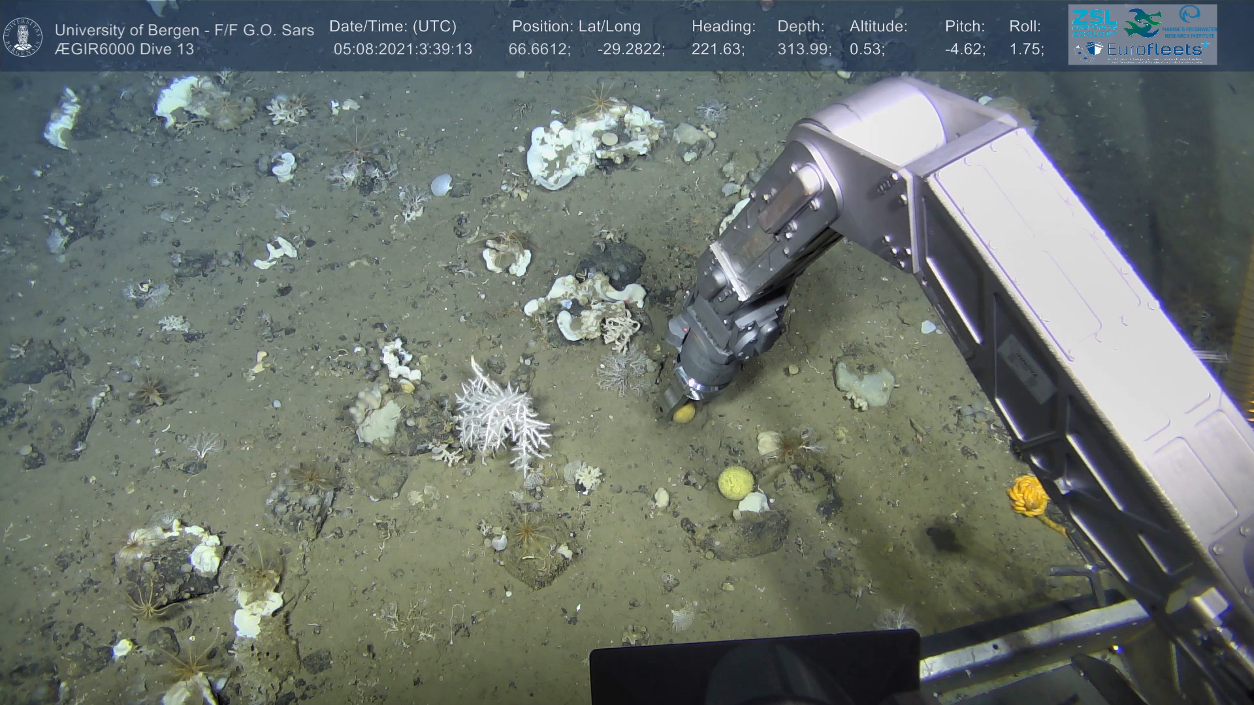Click the yellow sponge held in the gripper

tap(684, 413)
